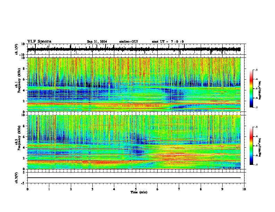
Task: Click the time axis tick label "8"
Action: 201,189
